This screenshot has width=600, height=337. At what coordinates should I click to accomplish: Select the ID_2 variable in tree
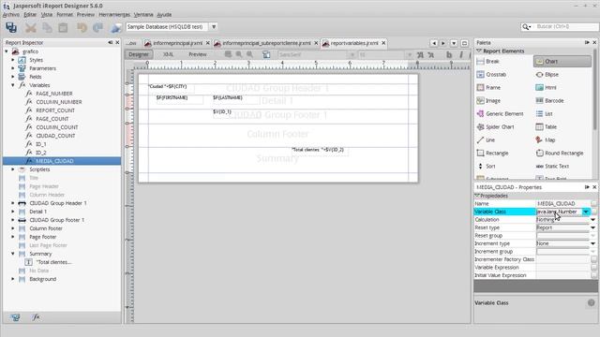click(41, 153)
